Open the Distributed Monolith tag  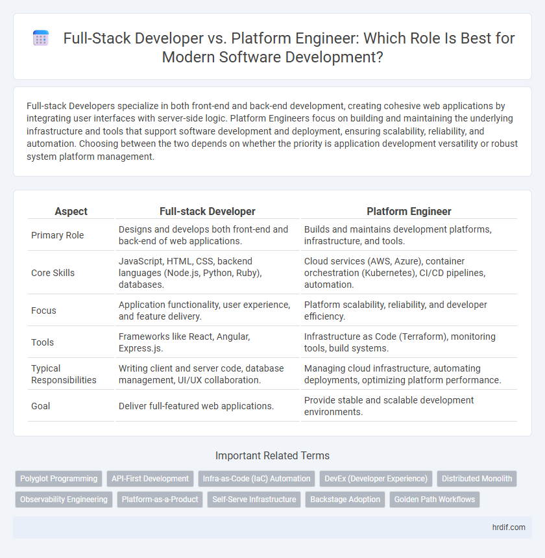click(x=477, y=479)
